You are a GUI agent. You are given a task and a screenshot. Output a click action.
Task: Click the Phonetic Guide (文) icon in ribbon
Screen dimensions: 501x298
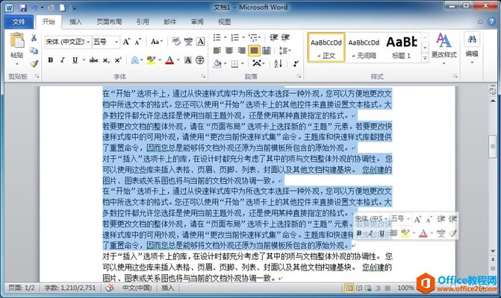188,42
